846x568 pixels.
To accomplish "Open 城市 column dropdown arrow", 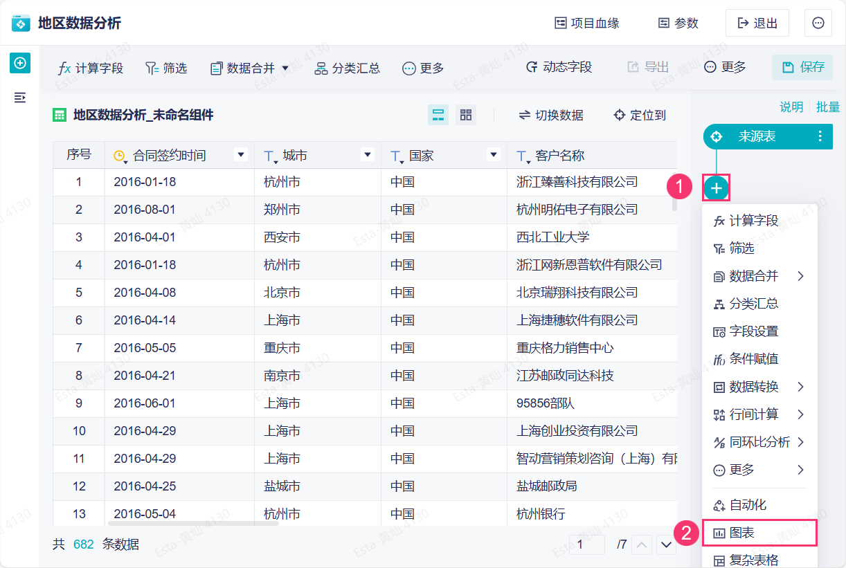I will tap(368, 155).
